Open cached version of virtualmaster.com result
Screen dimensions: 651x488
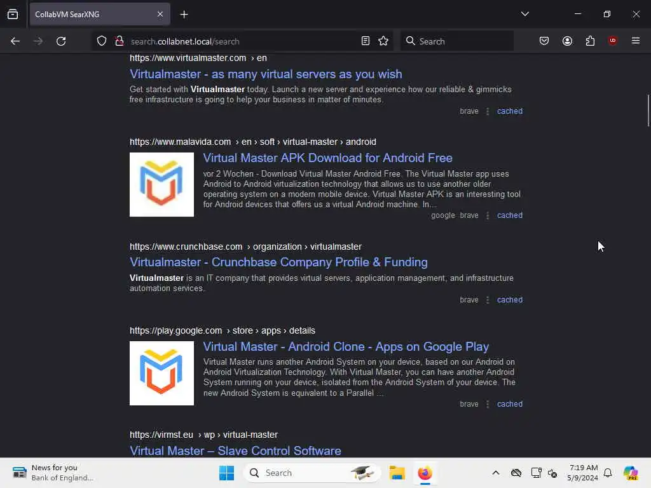pos(510,111)
